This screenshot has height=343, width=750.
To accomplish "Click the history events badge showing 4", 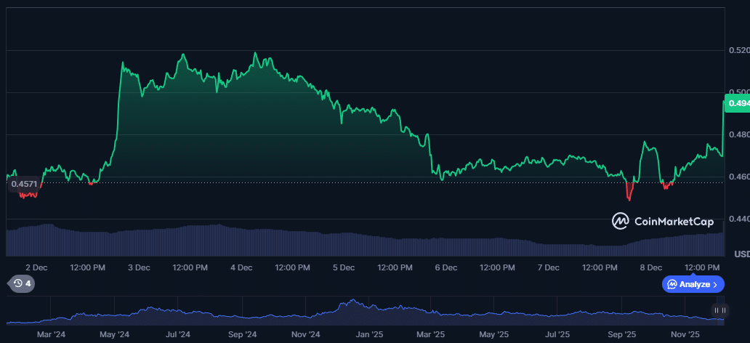I will pyautogui.click(x=21, y=283).
